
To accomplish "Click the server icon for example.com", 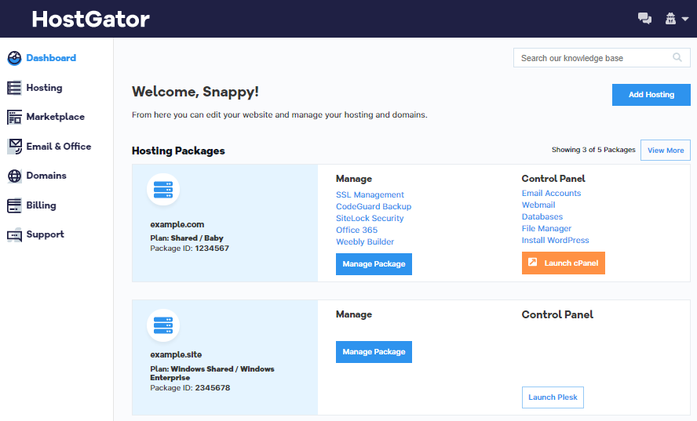I will [x=163, y=190].
